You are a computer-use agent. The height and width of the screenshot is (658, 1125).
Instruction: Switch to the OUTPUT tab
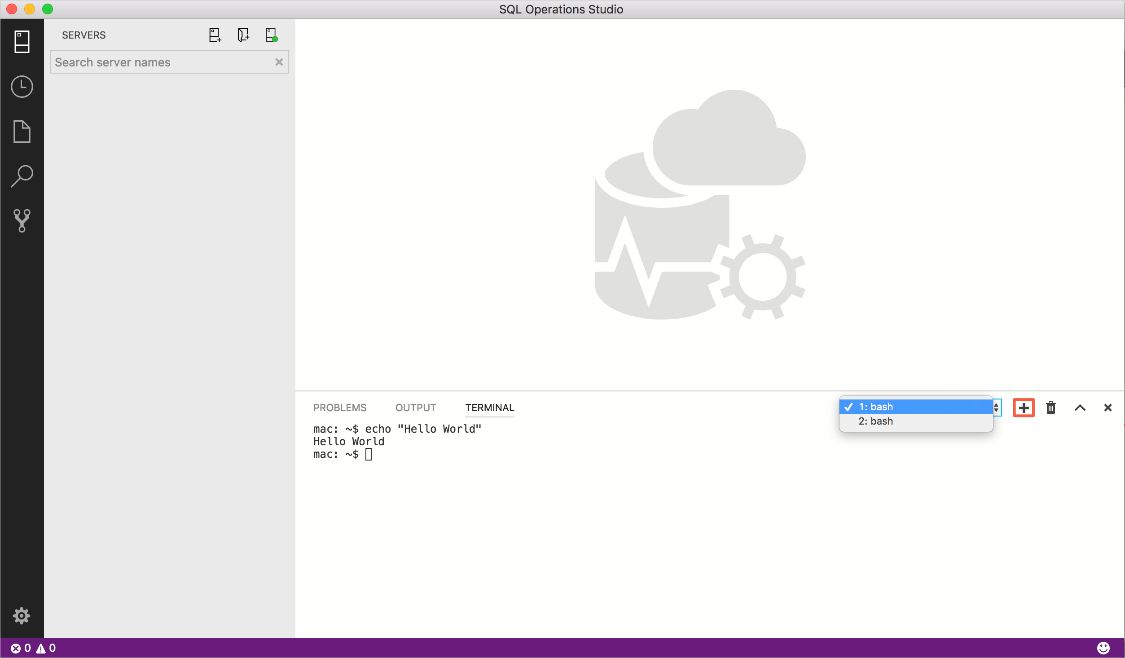tap(415, 408)
